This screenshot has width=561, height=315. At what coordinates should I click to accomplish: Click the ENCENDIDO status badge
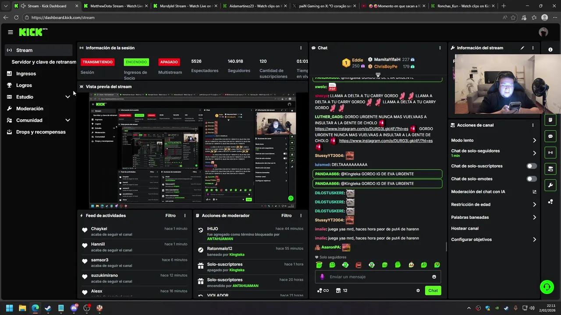[x=136, y=62]
